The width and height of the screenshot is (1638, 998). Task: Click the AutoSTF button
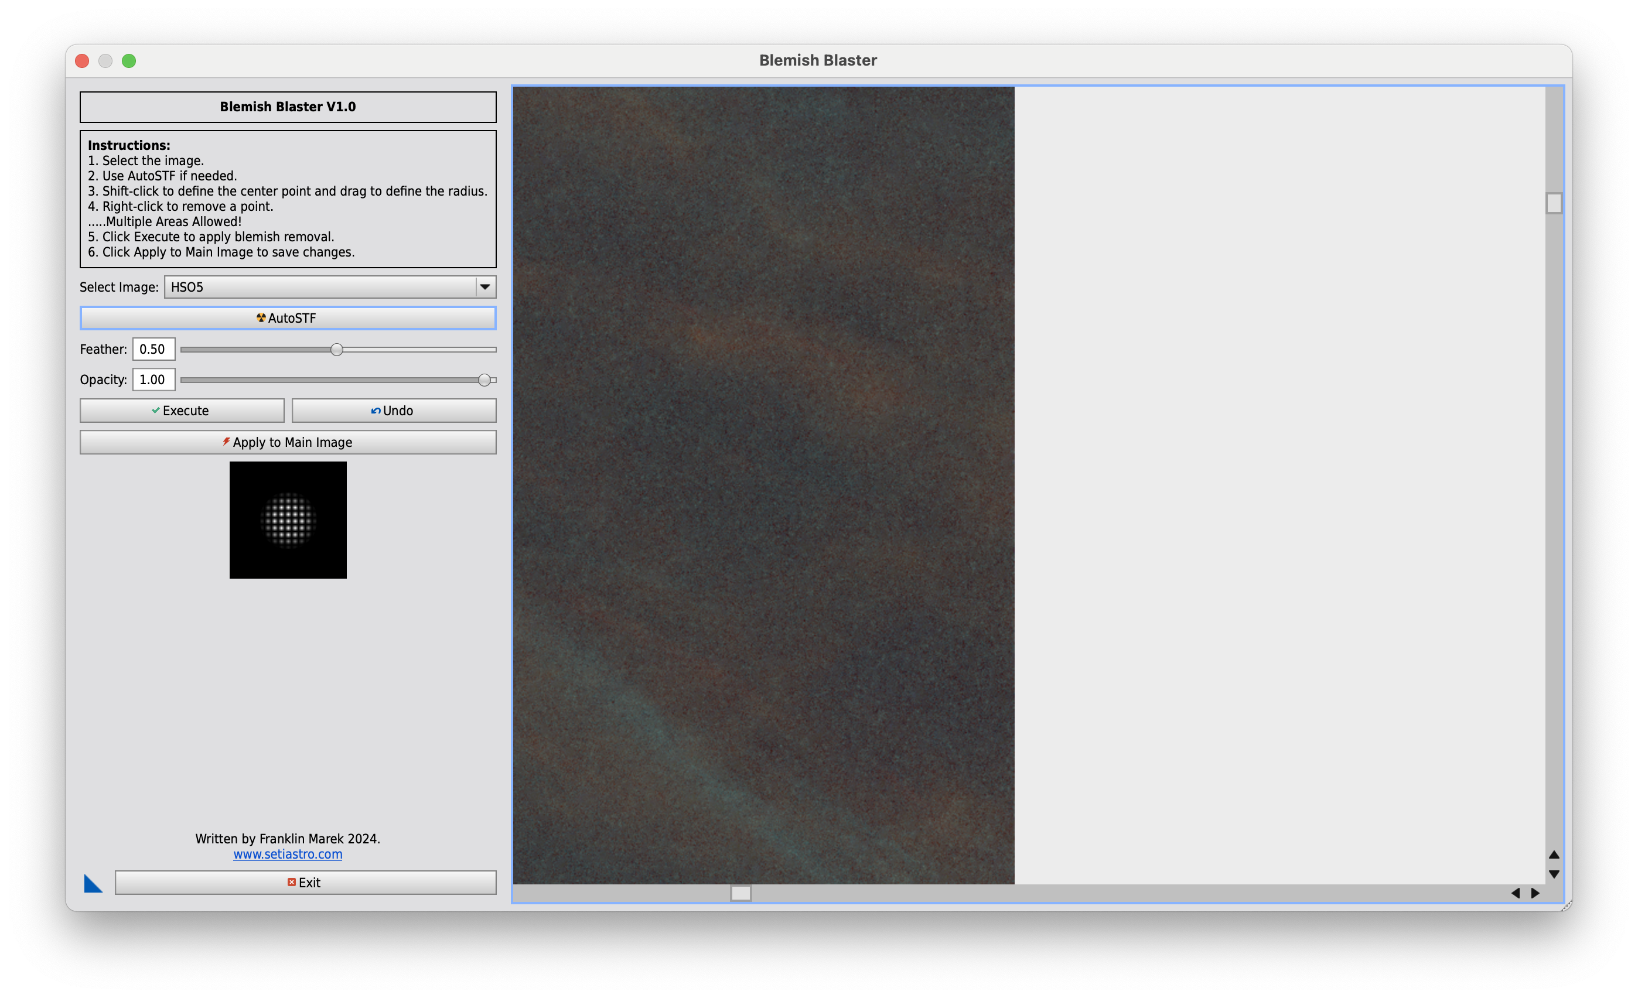(x=288, y=317)
